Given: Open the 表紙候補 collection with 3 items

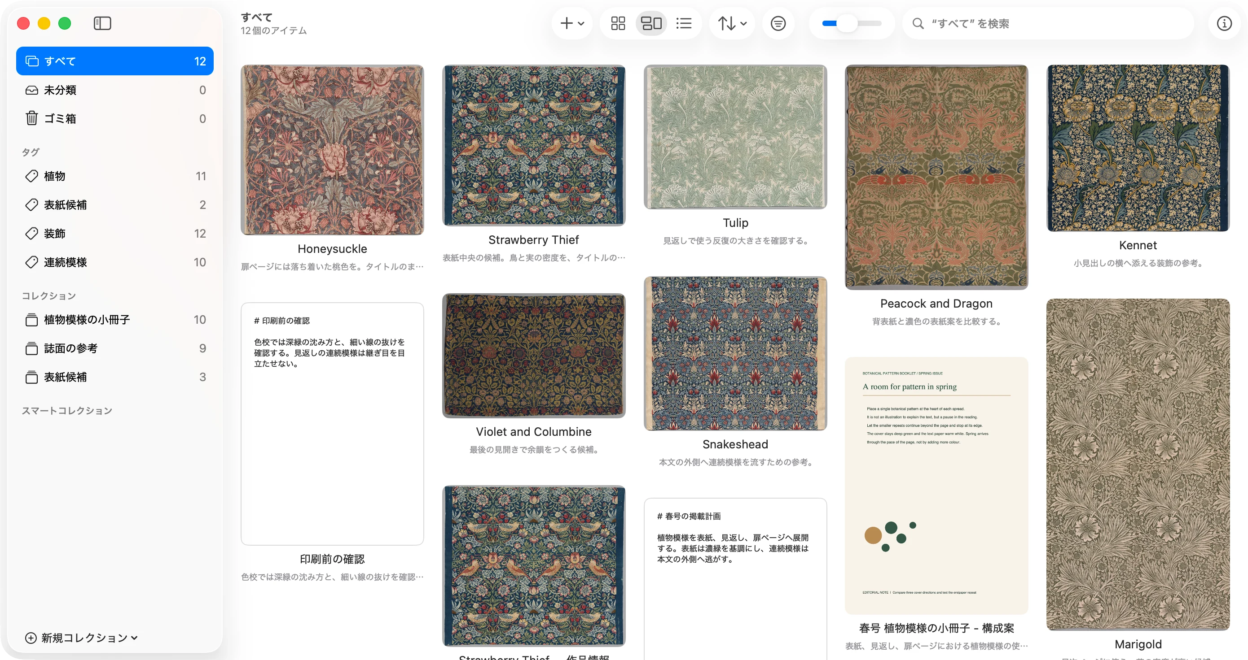Looking at the screenshot, I should click(x=115, y=377).
